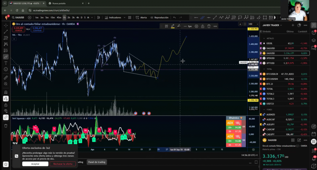The height and width of the screenshot is (170, 317).
Task: Open alerts clock icon in right sidebar
Action: click(x=314, y=33)
